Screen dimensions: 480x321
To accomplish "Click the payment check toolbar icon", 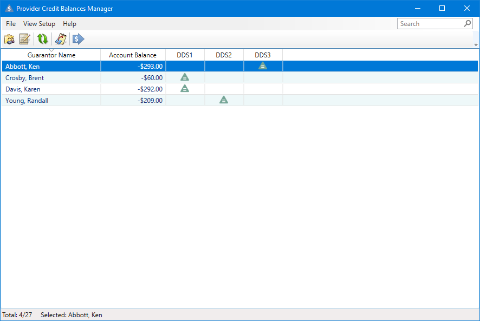I will pos(61,39).
